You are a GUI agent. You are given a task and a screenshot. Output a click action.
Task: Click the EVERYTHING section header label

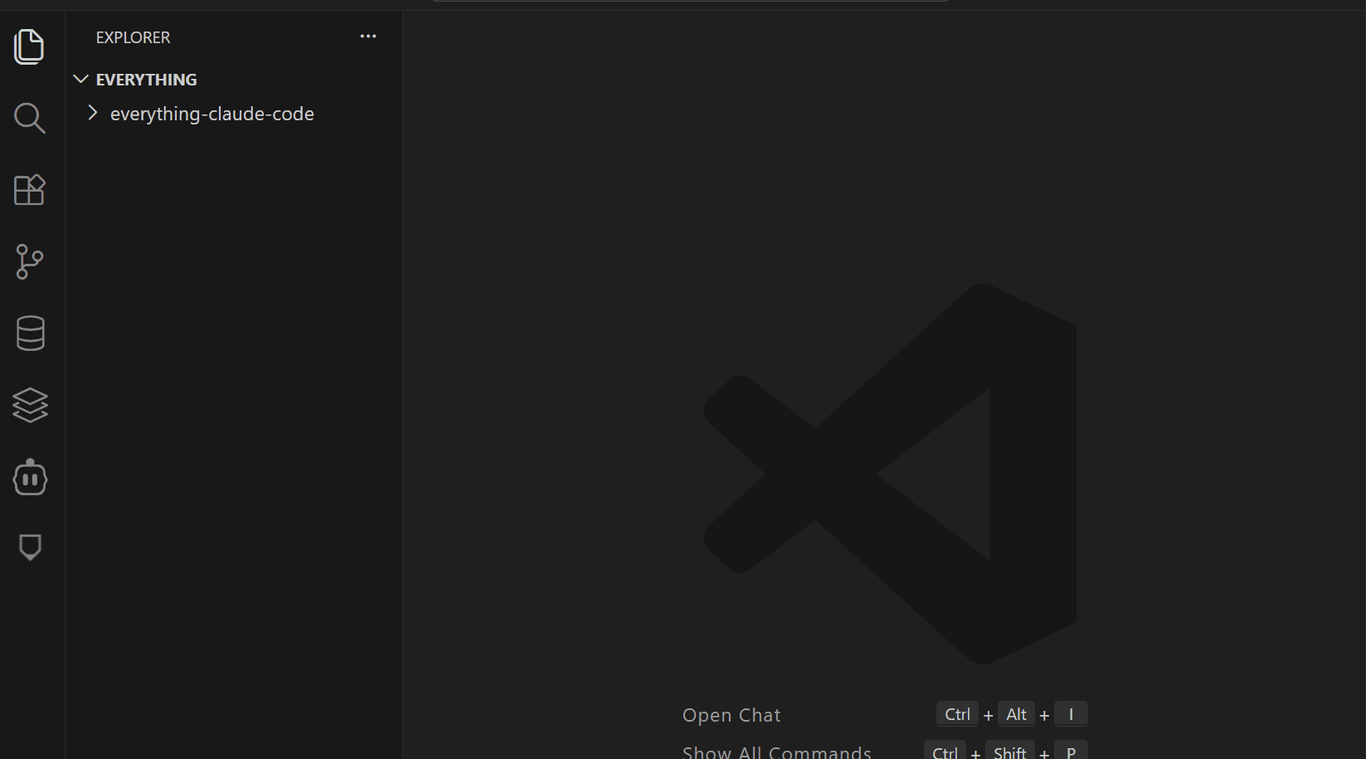click(x=147, y=80)
